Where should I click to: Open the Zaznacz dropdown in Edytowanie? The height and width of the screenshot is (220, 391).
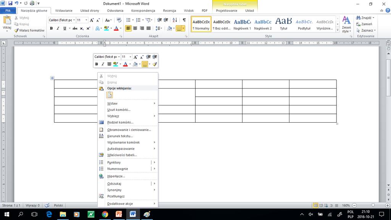point(366,31)
